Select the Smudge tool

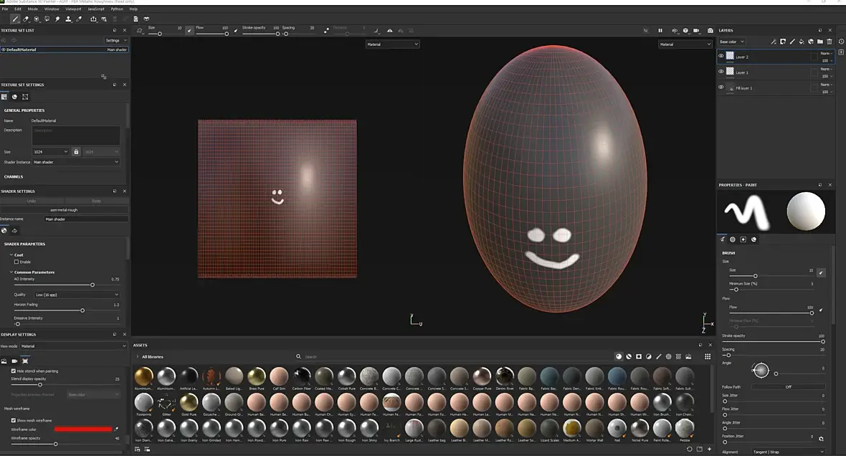point(58,19)
